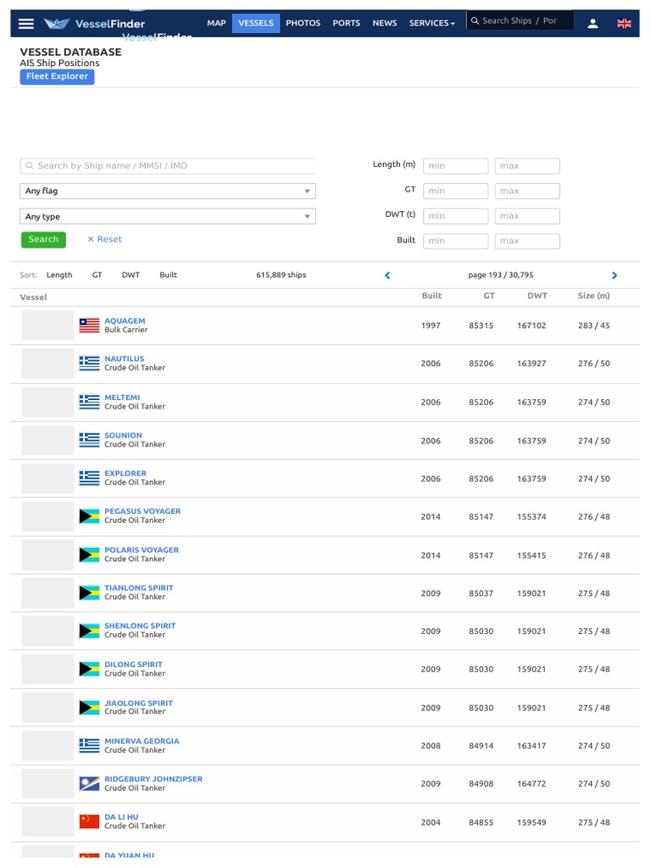Expand the Any type dropdown
This screenshot has height=868, width=651.
[168, 217]
